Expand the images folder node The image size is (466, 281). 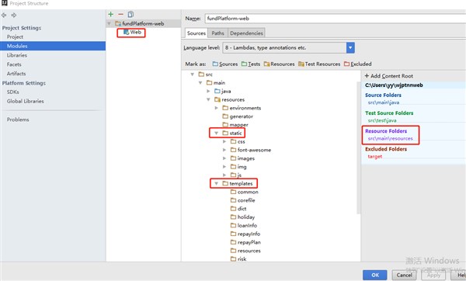224,158
